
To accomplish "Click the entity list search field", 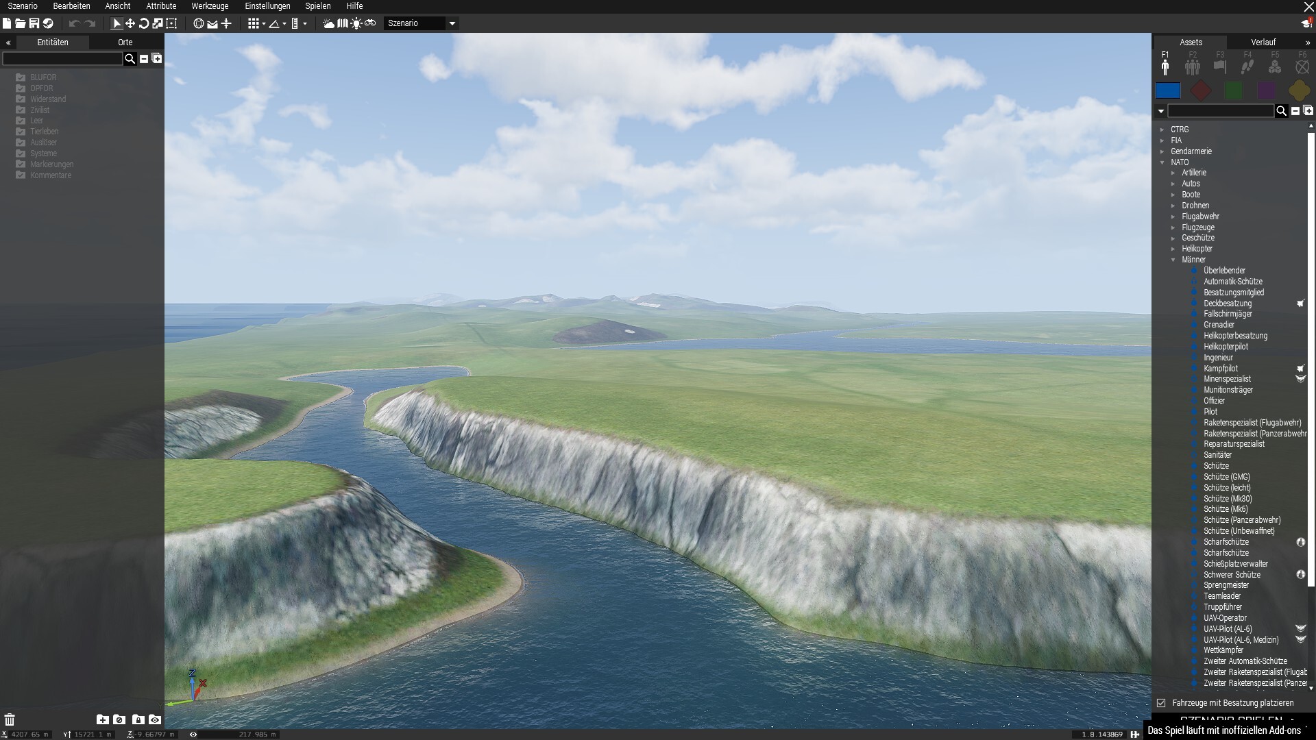I will pos(62,59).
